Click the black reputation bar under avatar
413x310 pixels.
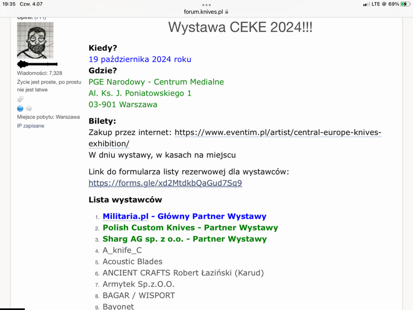tap(37, 64)
